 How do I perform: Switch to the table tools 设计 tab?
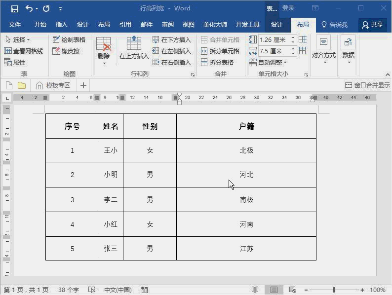[277, 25]
